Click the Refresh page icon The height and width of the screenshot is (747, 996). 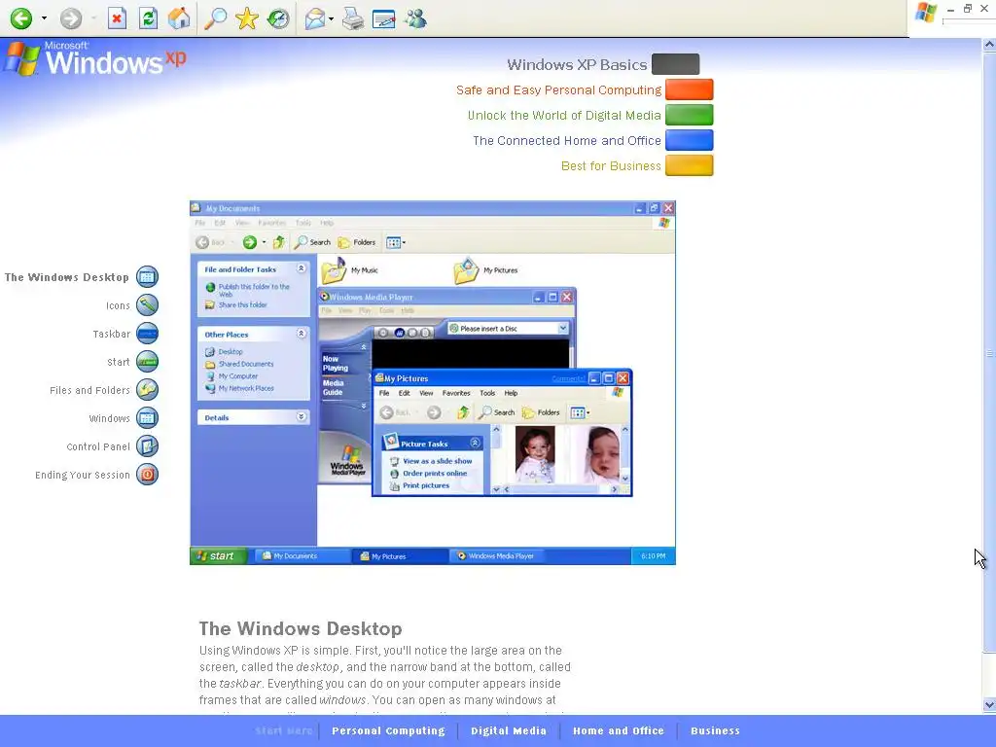click(x=148, y=18)
